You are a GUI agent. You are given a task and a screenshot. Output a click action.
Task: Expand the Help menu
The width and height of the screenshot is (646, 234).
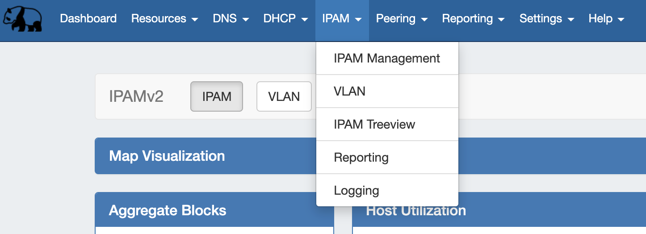click(606, 19)
